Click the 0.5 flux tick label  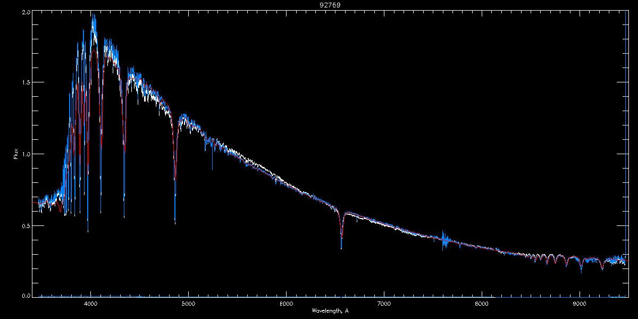coord(26,225)
